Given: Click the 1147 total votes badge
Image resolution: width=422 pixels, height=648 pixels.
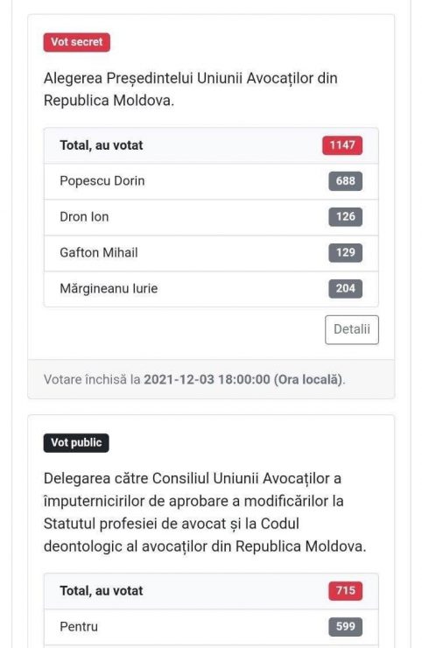Looking at the screenshot, I should pos(342,145).
